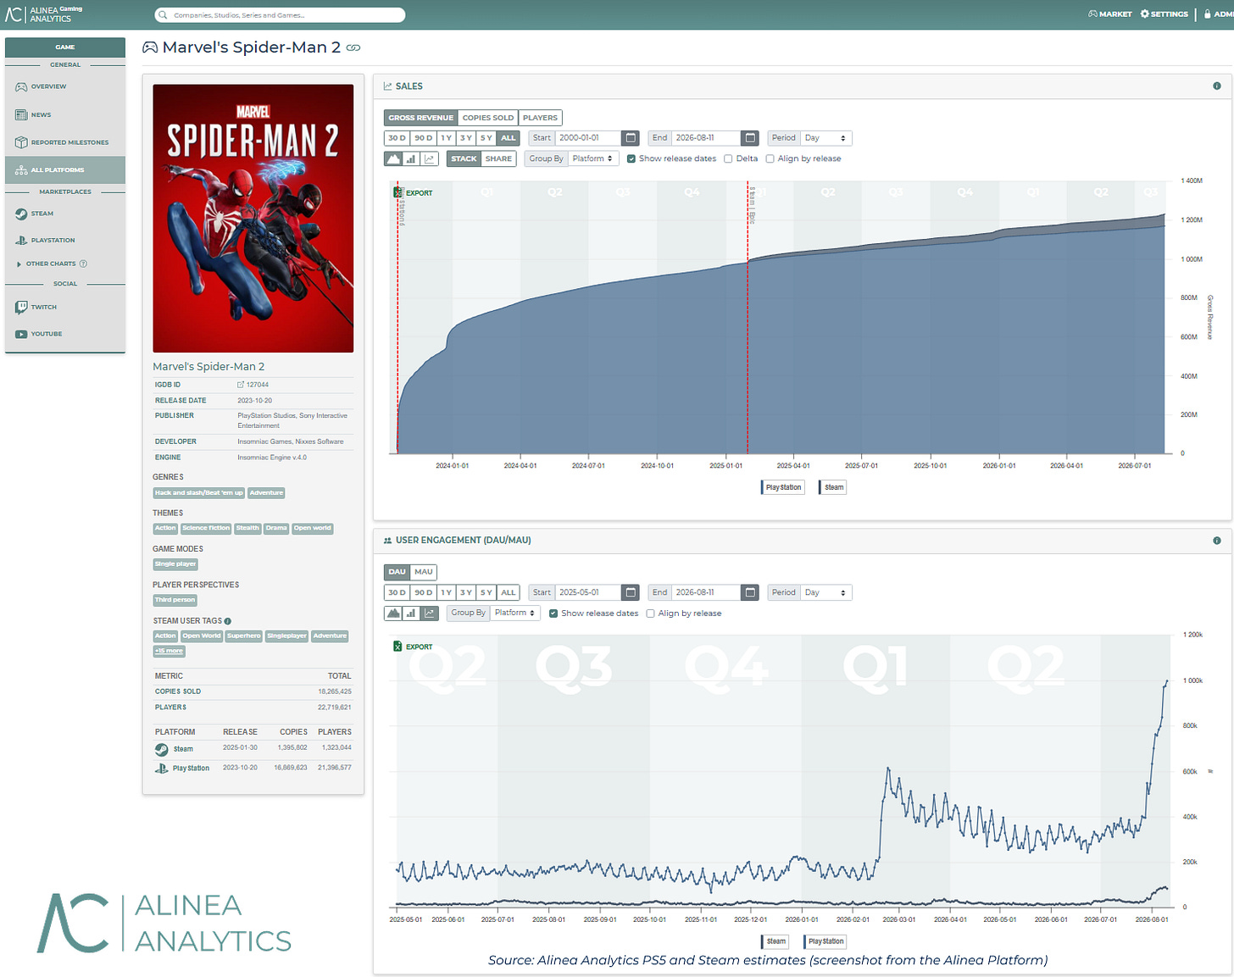Export the Sales chart to Excel

click(x=414, y=193)
